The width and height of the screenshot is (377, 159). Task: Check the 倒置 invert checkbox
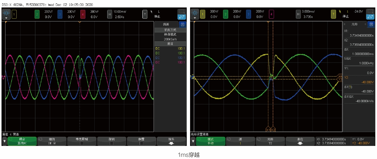tap(141, 143)
